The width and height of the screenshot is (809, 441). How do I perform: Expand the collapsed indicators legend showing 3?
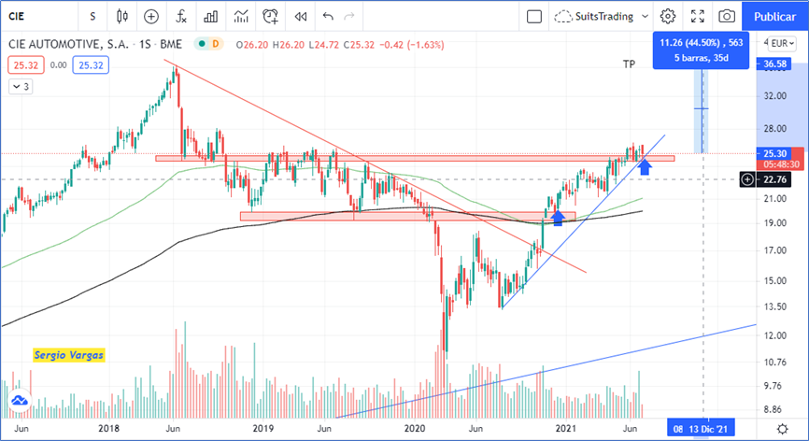(x=21, y=86)
